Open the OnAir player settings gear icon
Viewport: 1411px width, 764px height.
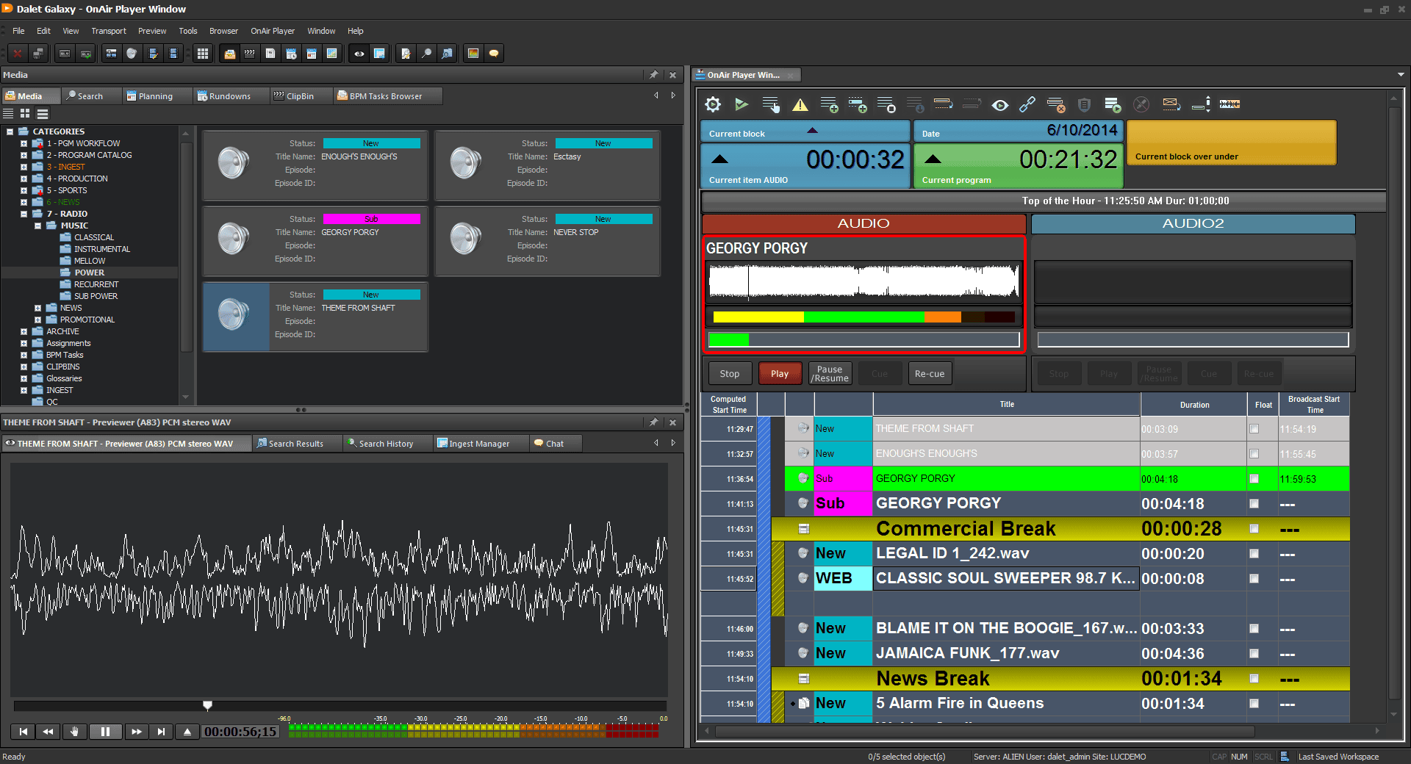pos(713,104)
